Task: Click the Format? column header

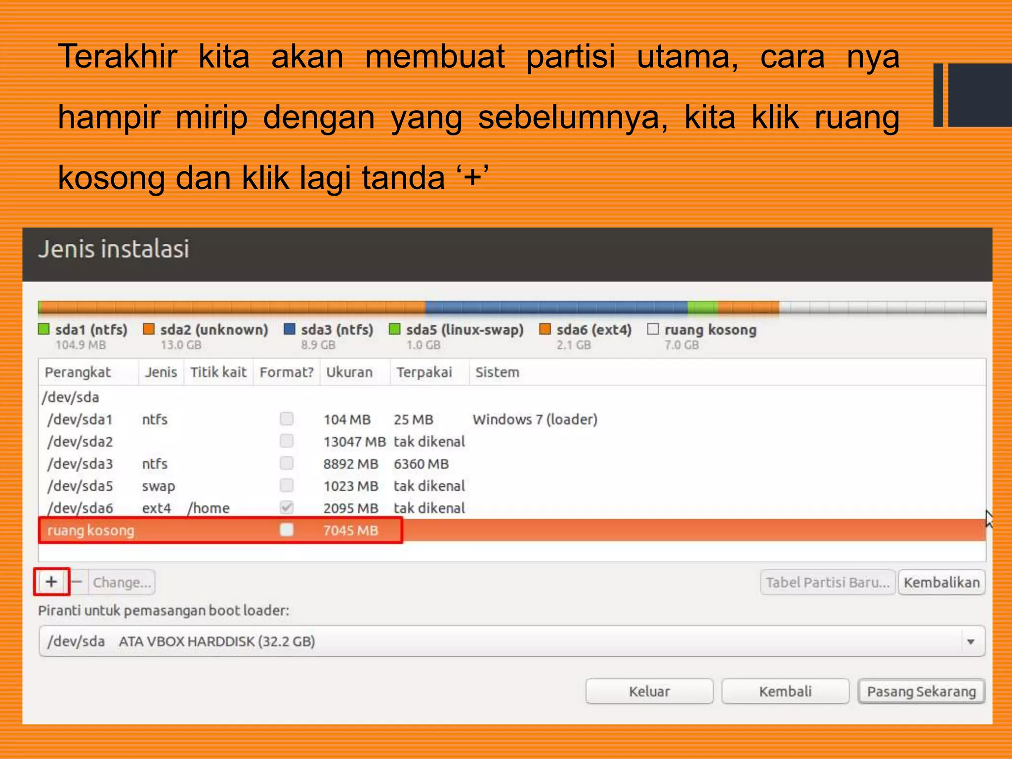Action: pos(287,372)
